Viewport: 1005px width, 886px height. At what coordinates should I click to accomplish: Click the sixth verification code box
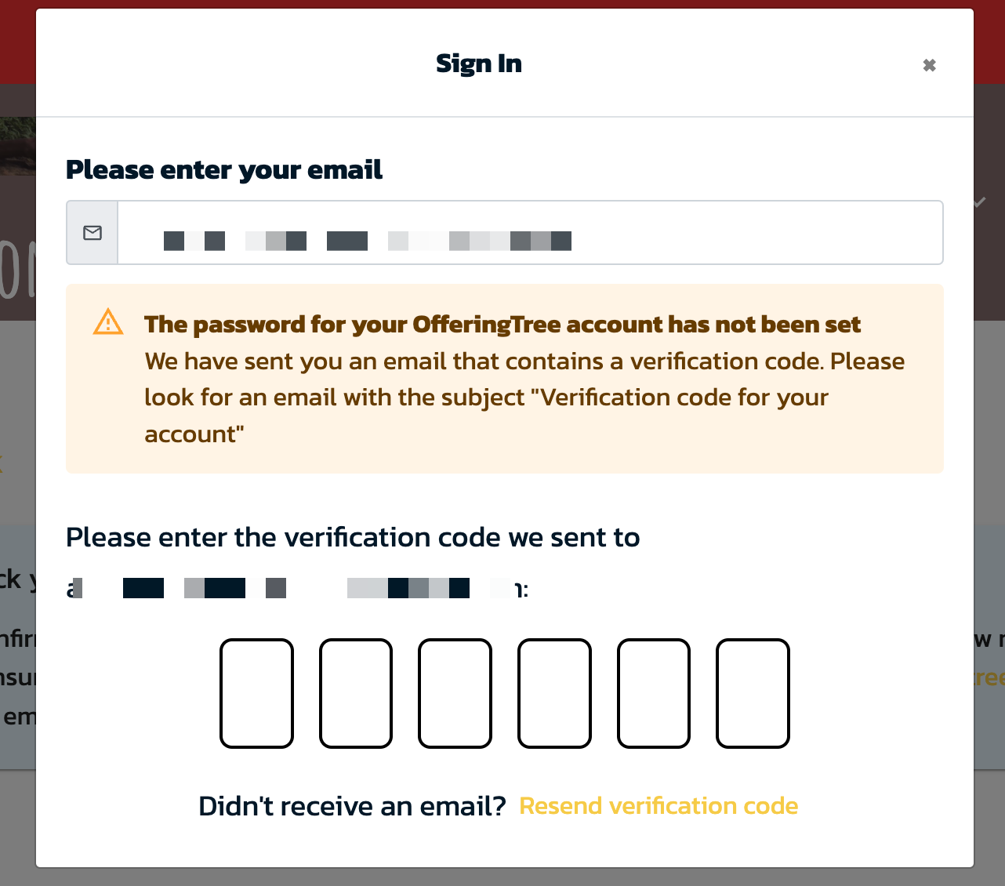752,693
